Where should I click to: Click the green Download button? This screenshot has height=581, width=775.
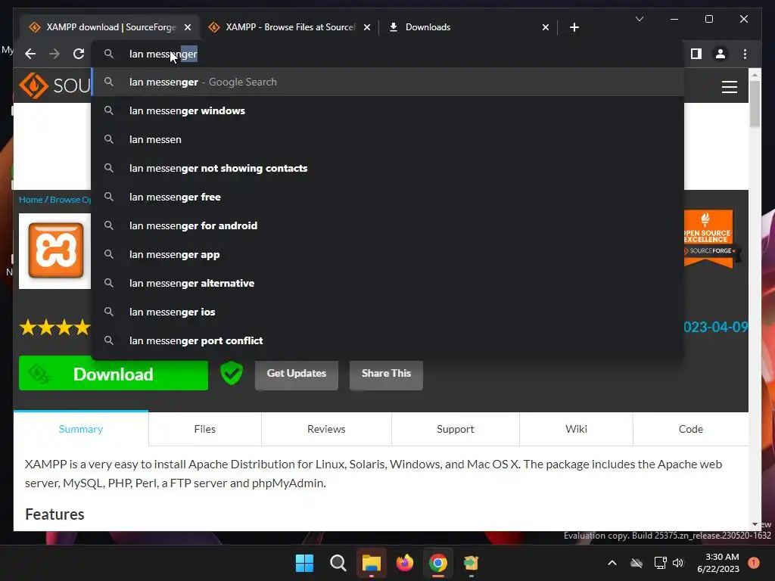(114, 374)
